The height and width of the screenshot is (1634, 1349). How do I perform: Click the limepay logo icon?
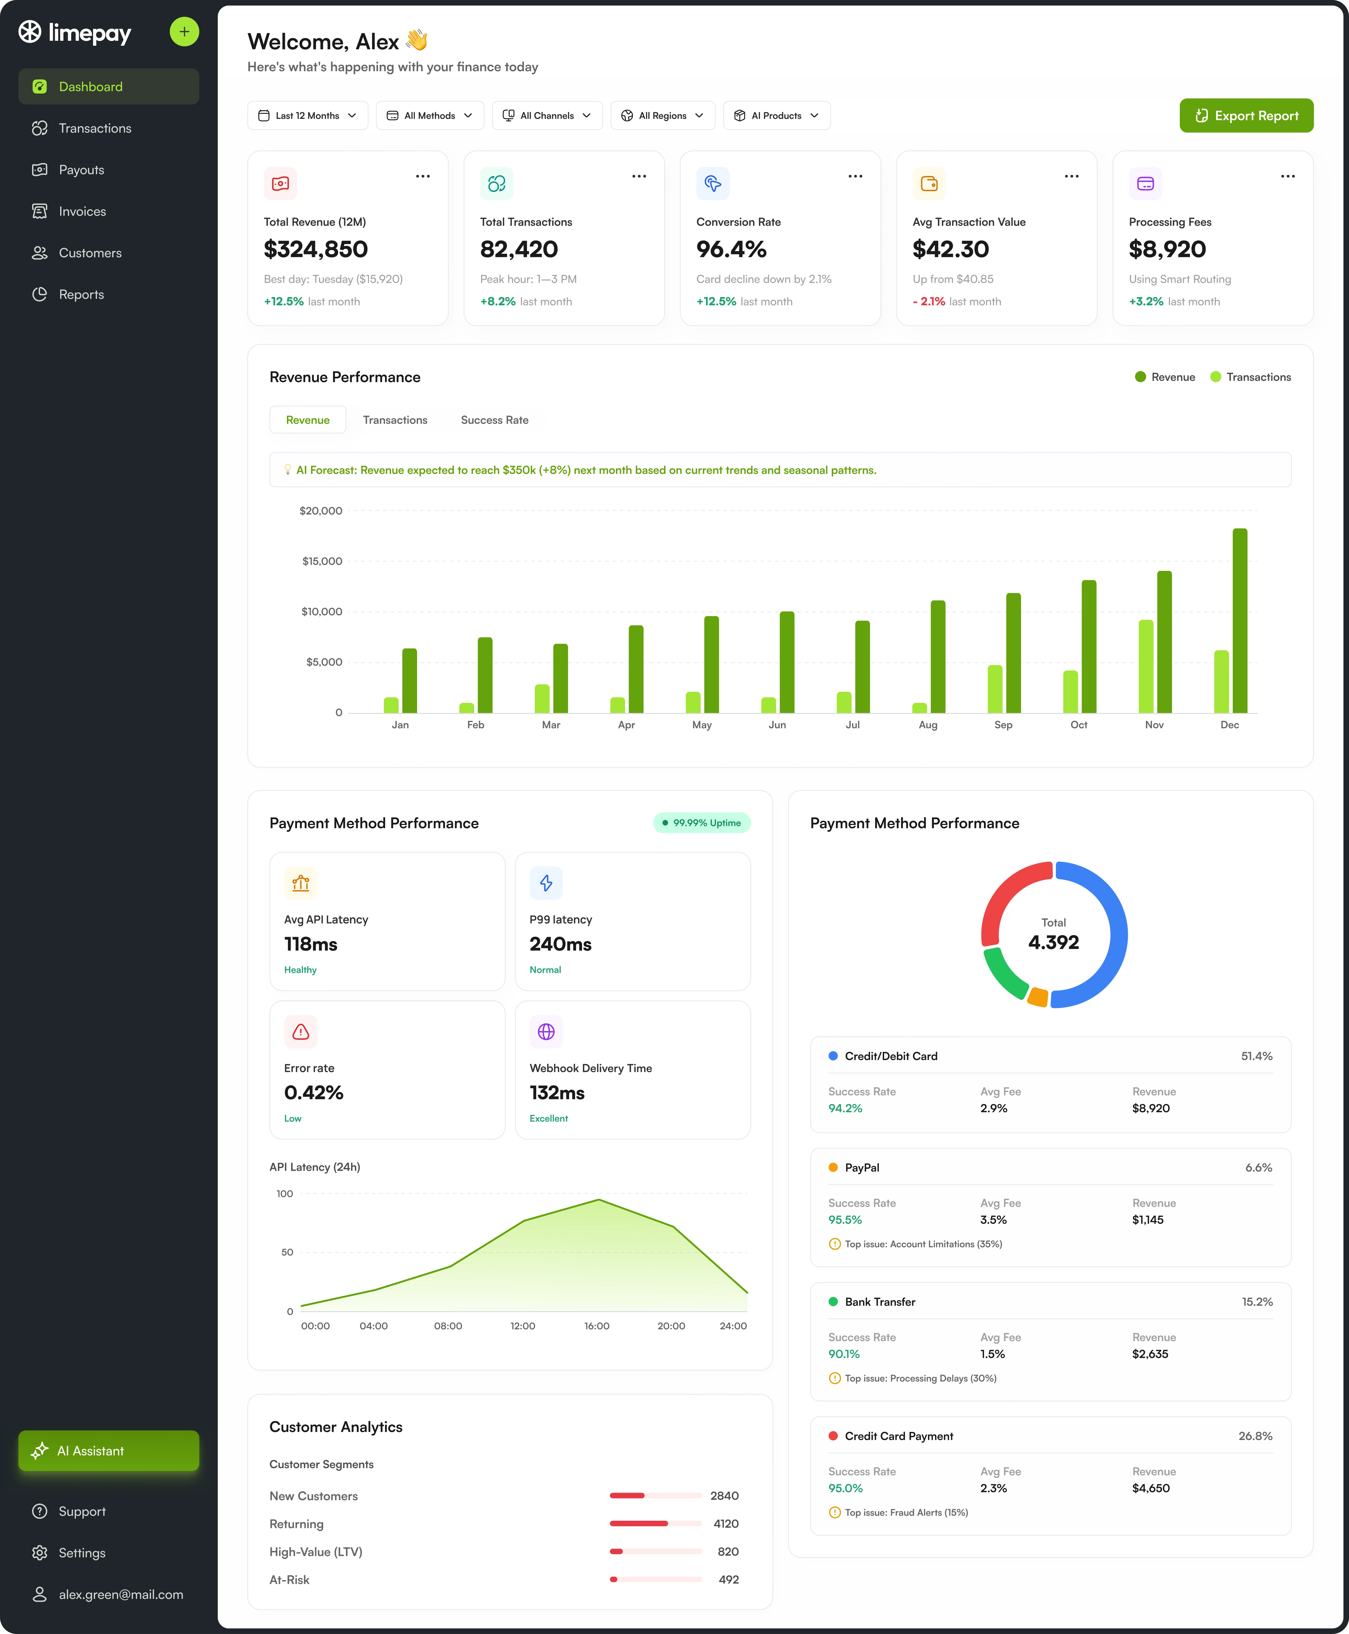pyautogui.click(x=30, y=32)
